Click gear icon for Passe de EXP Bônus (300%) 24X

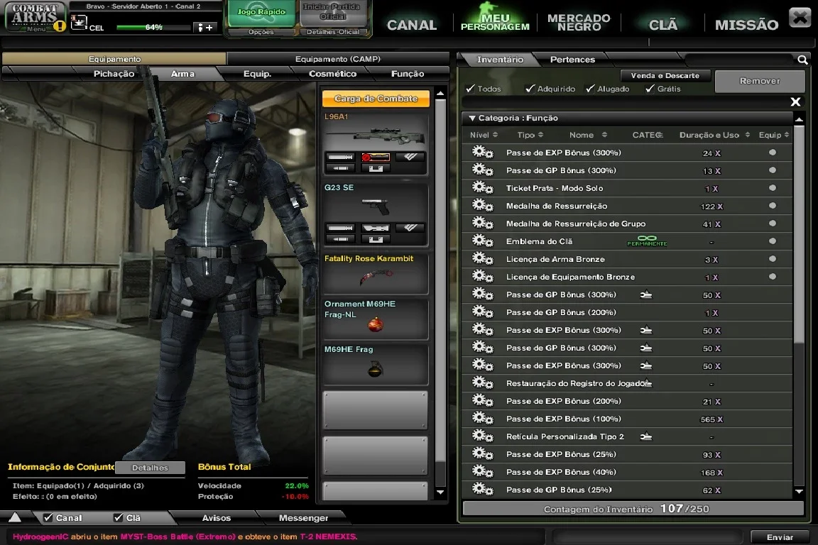[x=482, y=153]
